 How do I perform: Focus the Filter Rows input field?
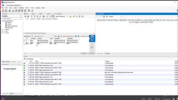click(48, 36)
